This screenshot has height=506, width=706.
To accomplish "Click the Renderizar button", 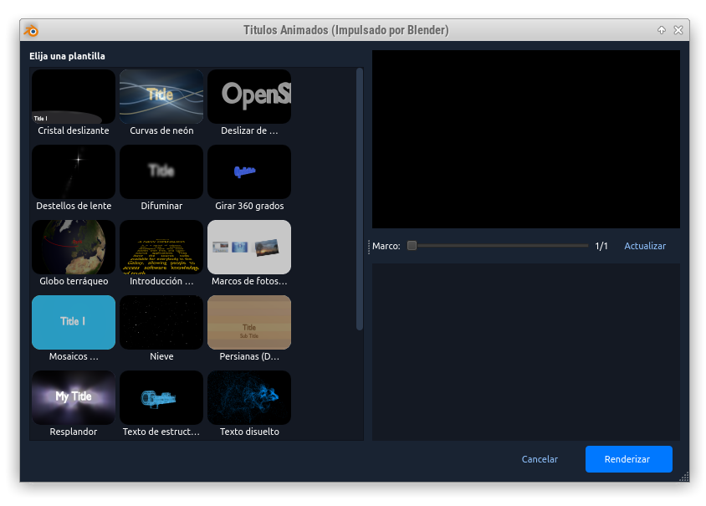I will 628,459.
